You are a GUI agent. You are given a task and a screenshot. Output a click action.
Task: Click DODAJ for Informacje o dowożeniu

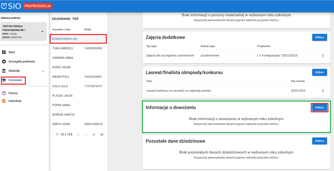(319, 107)
